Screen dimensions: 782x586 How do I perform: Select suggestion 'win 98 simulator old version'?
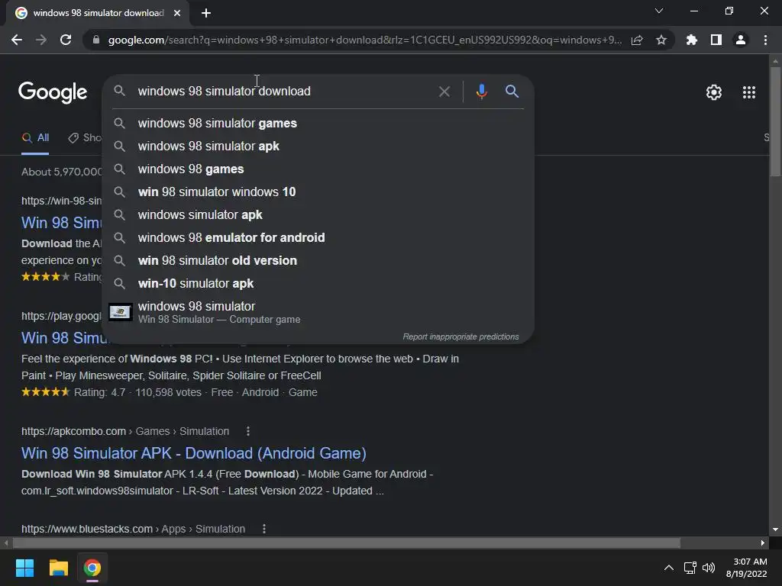(x=318, y=261)
